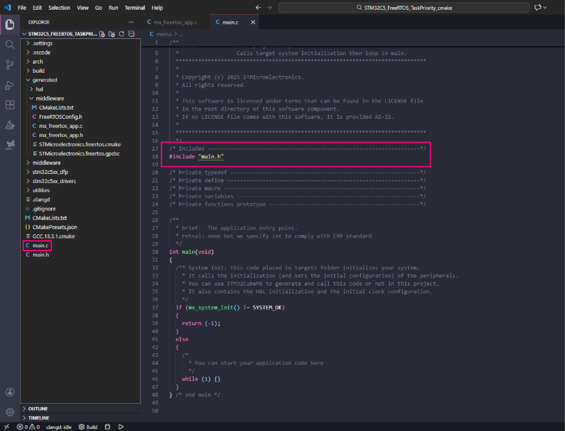The width and height of the screenshot is (565, 431).
Task: Open the Search view in activity bar
Action: (x=10, y=45)
